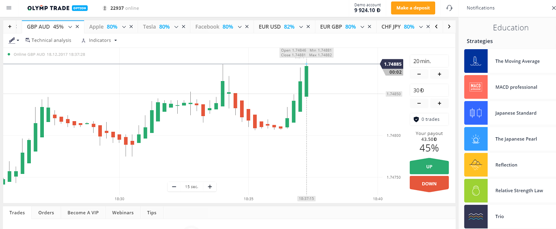Image resolution: width=556 pixels, height=229 pixels.
Task: Open Relative Strength Law strategy icon
Action: click(476, 190)
